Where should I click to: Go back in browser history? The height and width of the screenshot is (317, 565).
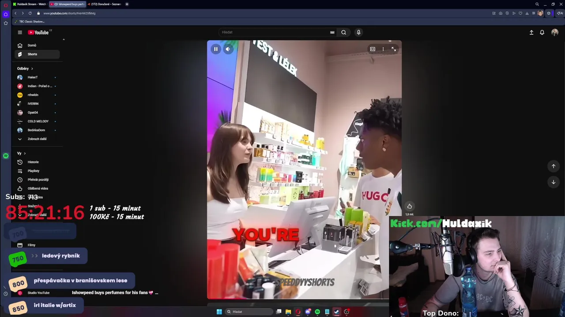15,13
